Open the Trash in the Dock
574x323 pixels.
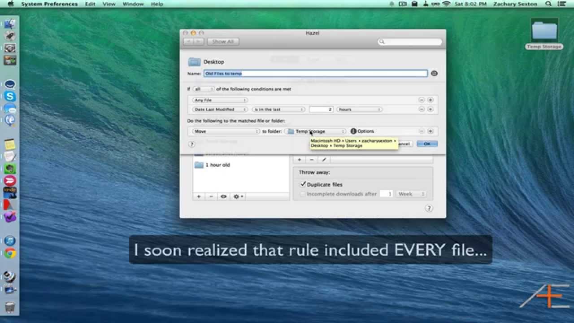10,307
